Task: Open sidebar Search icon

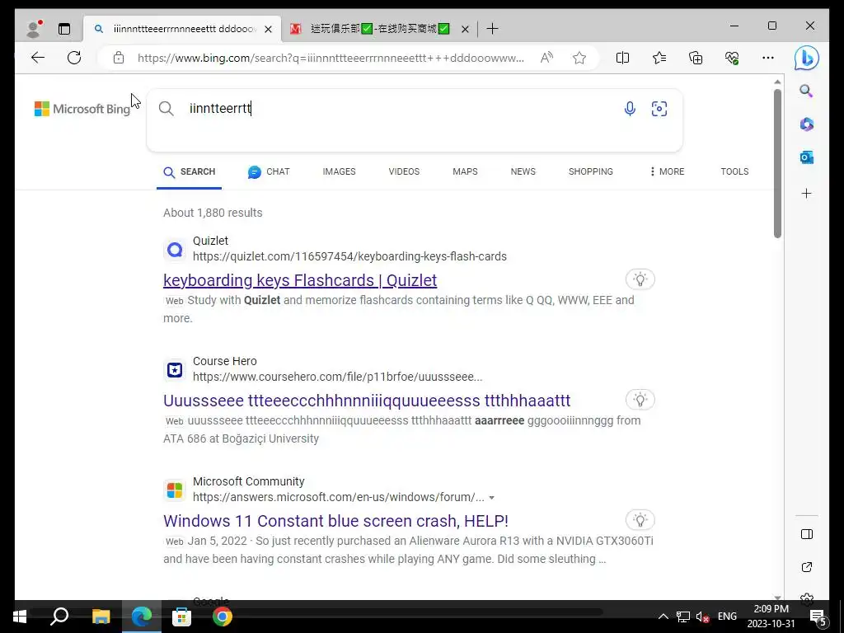Action: point(806,91)
